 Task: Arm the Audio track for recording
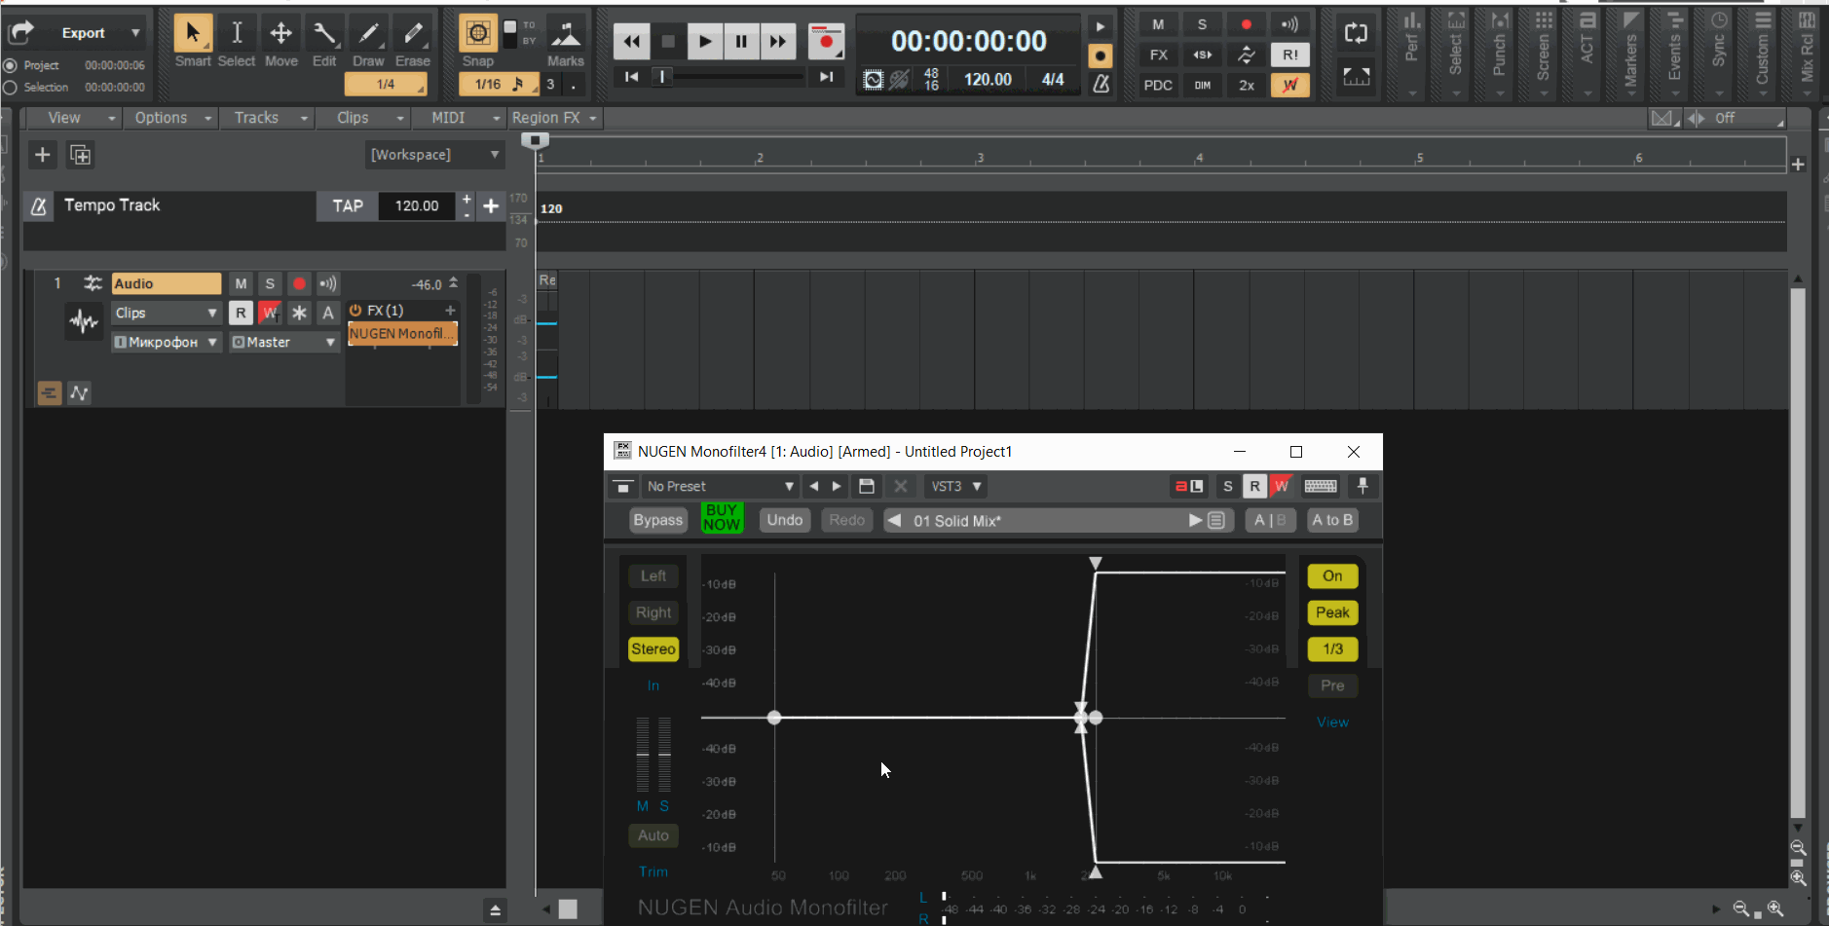[x=299, y=283]
